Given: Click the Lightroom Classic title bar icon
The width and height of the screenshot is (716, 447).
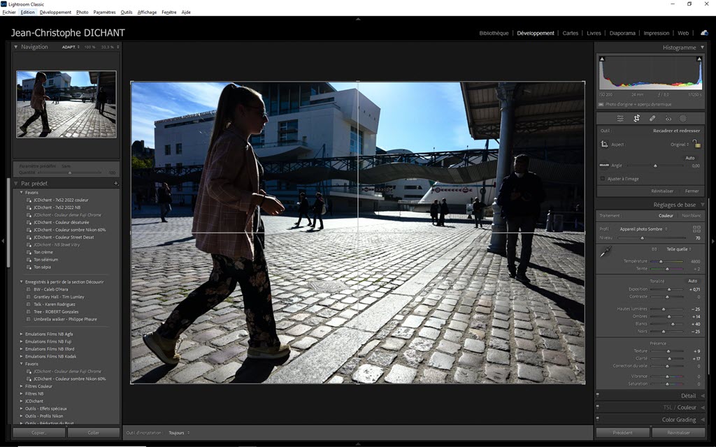Looking at the screenshot, I should tap(3, 4).
